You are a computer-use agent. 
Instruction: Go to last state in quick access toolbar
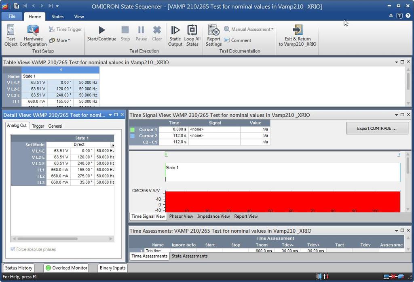(x=51, y=6)
